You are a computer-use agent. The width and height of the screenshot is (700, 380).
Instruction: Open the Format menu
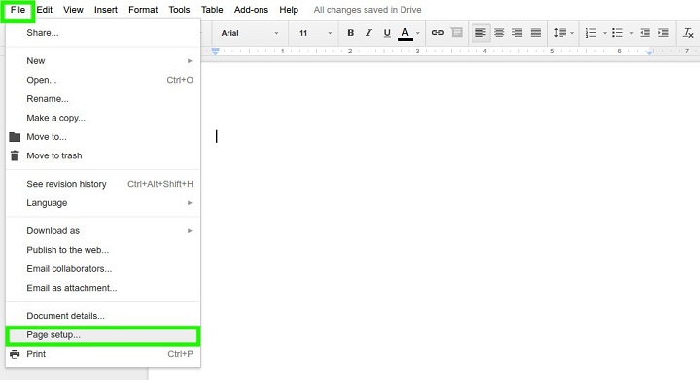[x=143, y=10]
